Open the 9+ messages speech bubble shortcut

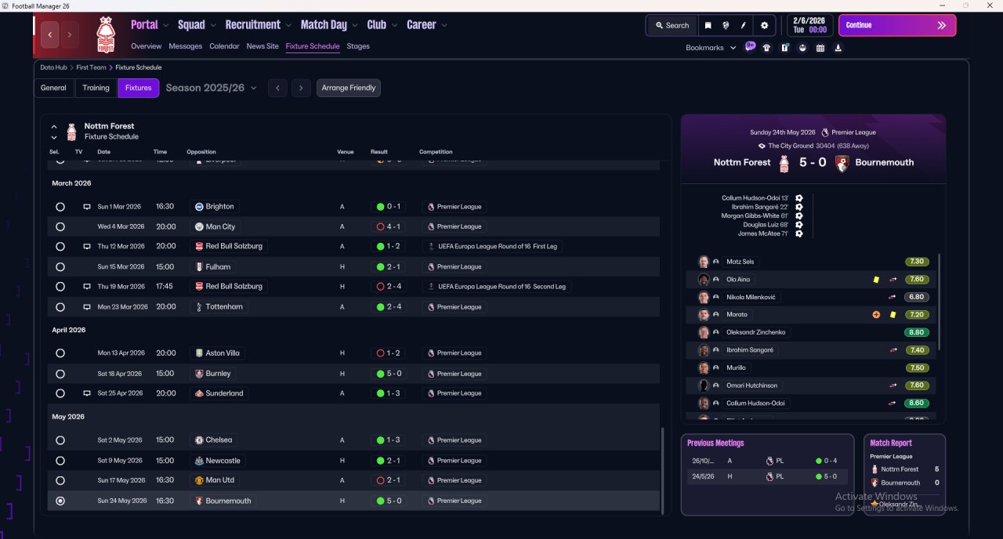click(750, 46)
